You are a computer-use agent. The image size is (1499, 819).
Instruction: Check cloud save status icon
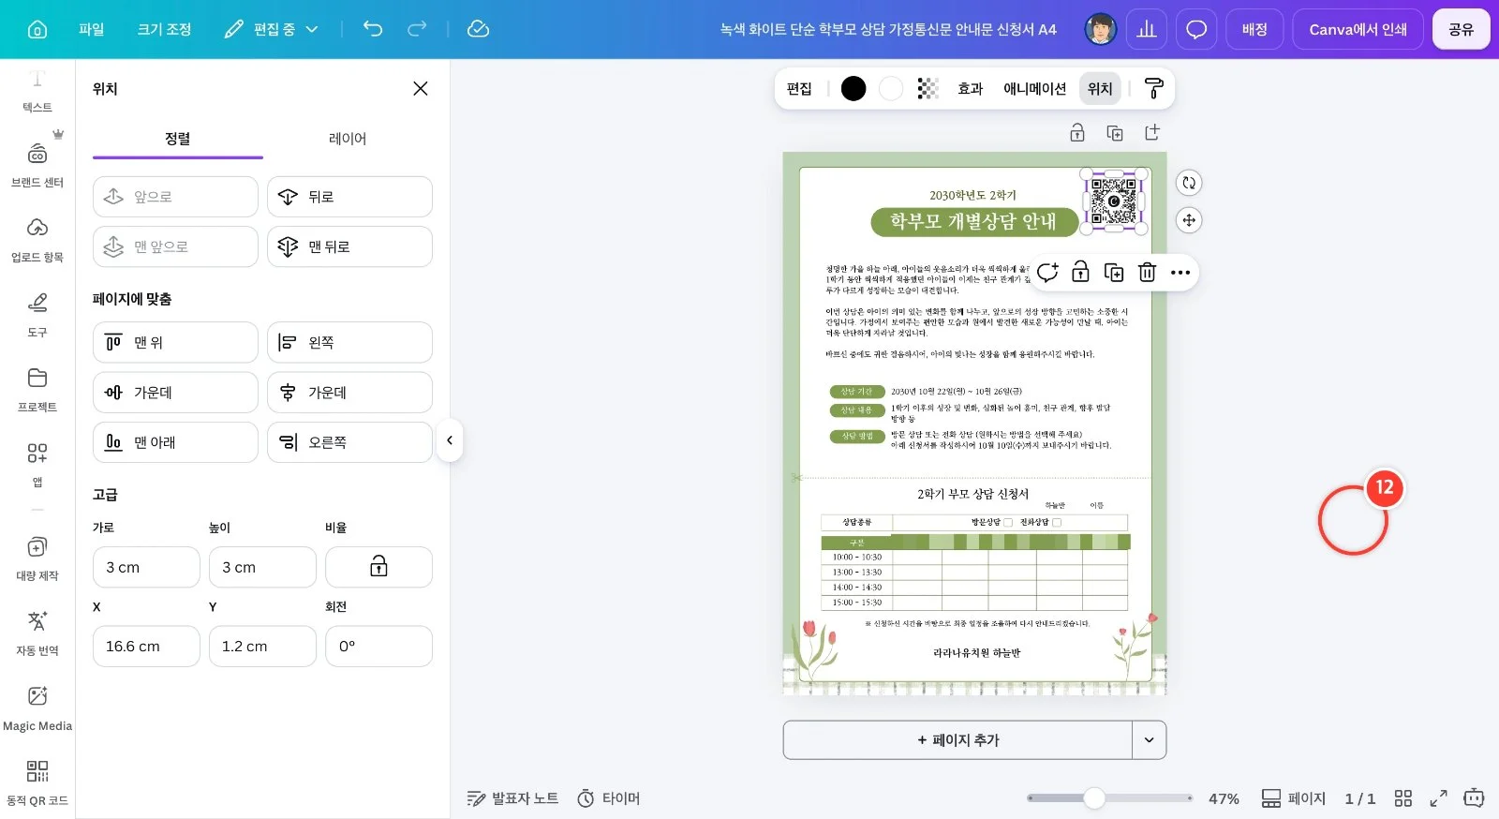[478, 29]
